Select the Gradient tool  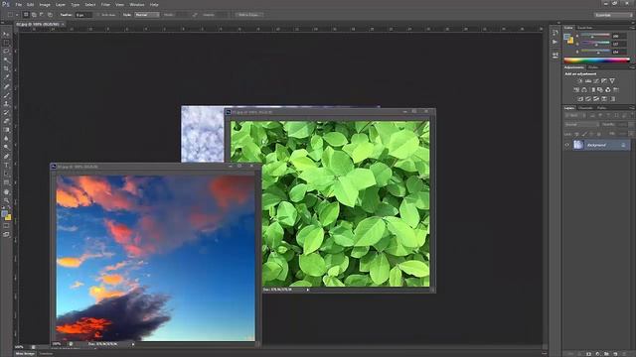point(6,130)
